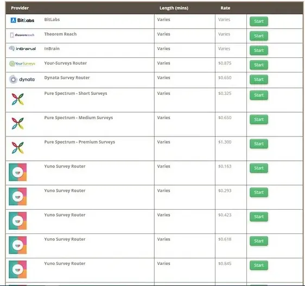Click the $0.163 rate value
This screenshot has width=305, height=286.
(x=225, y=166)
